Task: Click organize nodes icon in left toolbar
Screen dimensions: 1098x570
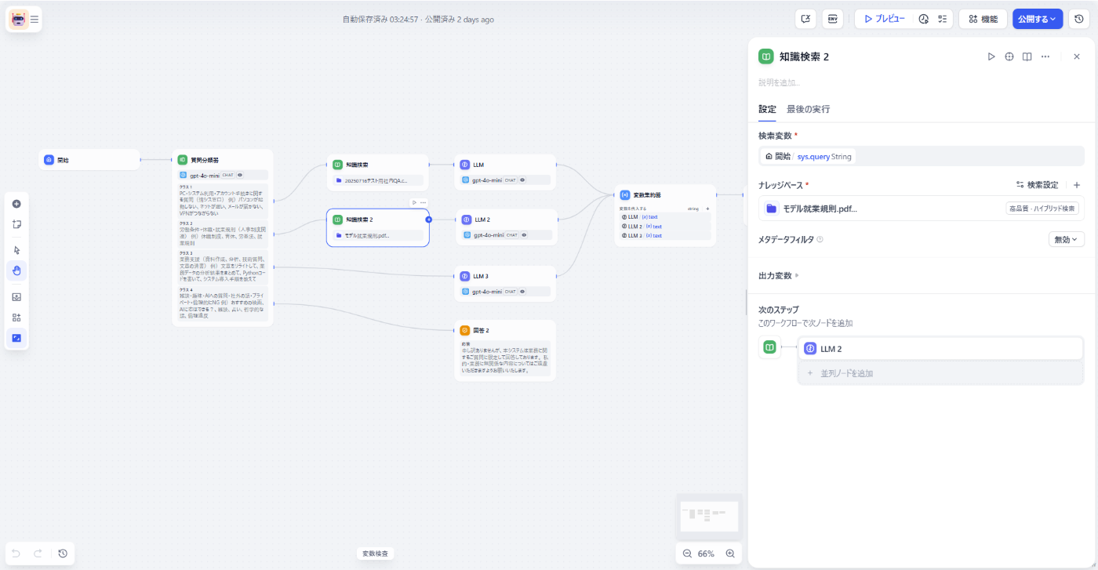Action: tap(16, 318)
